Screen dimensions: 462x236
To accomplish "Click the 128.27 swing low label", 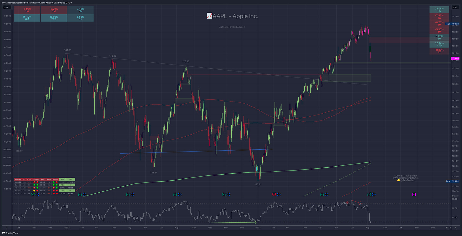I will pyautogui.click(x=154, y=172).
